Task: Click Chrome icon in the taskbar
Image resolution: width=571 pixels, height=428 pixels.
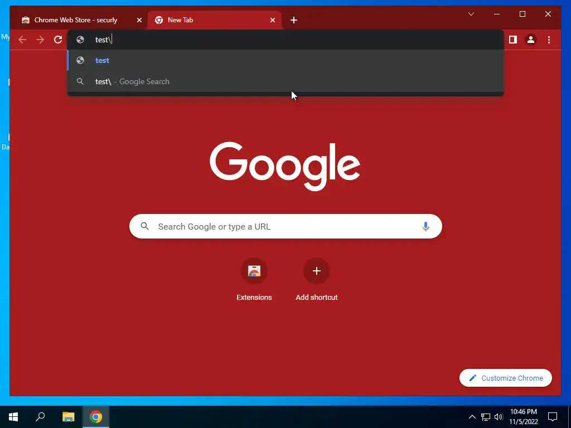Action: click(96, 417)
